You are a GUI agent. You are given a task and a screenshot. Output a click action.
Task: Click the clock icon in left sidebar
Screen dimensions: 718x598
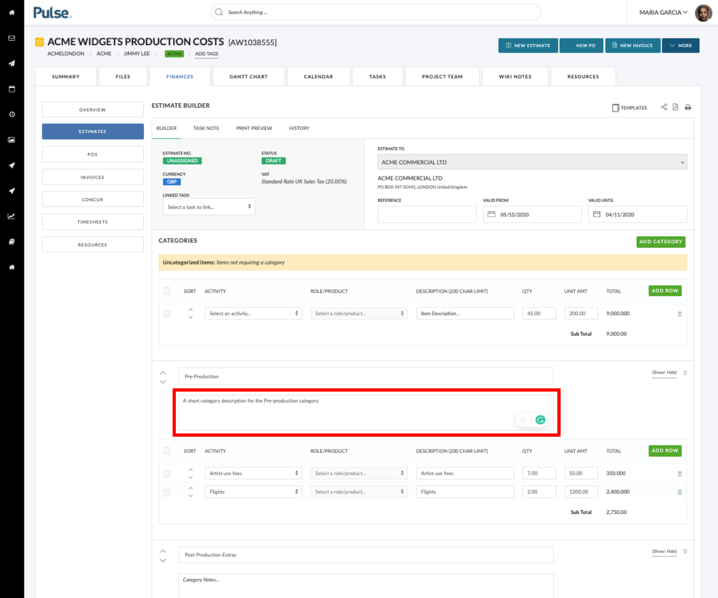[x=11, y=115]
